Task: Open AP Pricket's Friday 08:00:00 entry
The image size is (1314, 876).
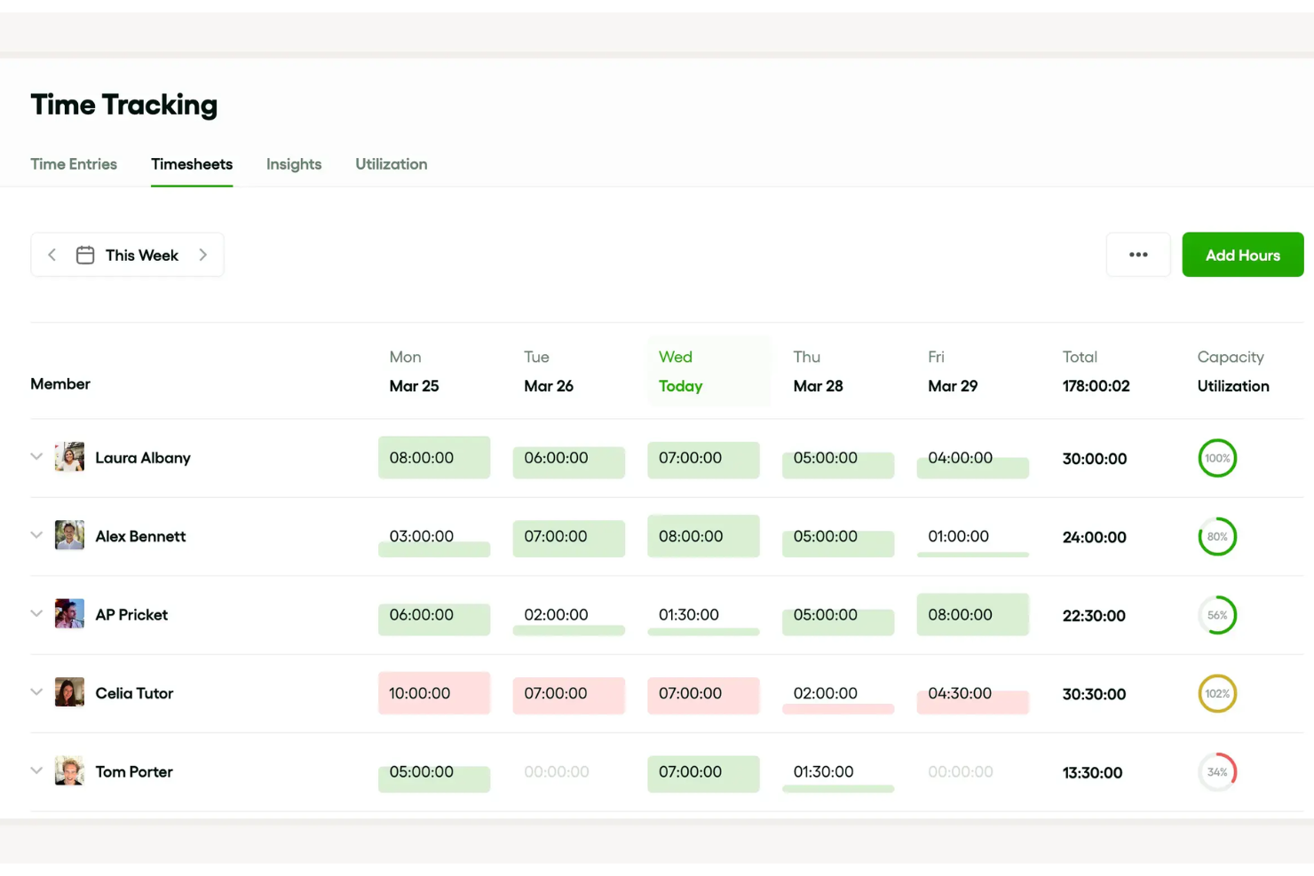Action: (973, 614)
